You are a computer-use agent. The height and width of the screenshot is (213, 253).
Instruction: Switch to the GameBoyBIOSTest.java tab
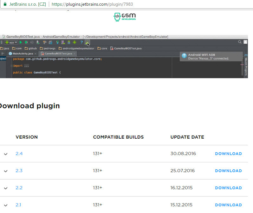tap(58, 53)
